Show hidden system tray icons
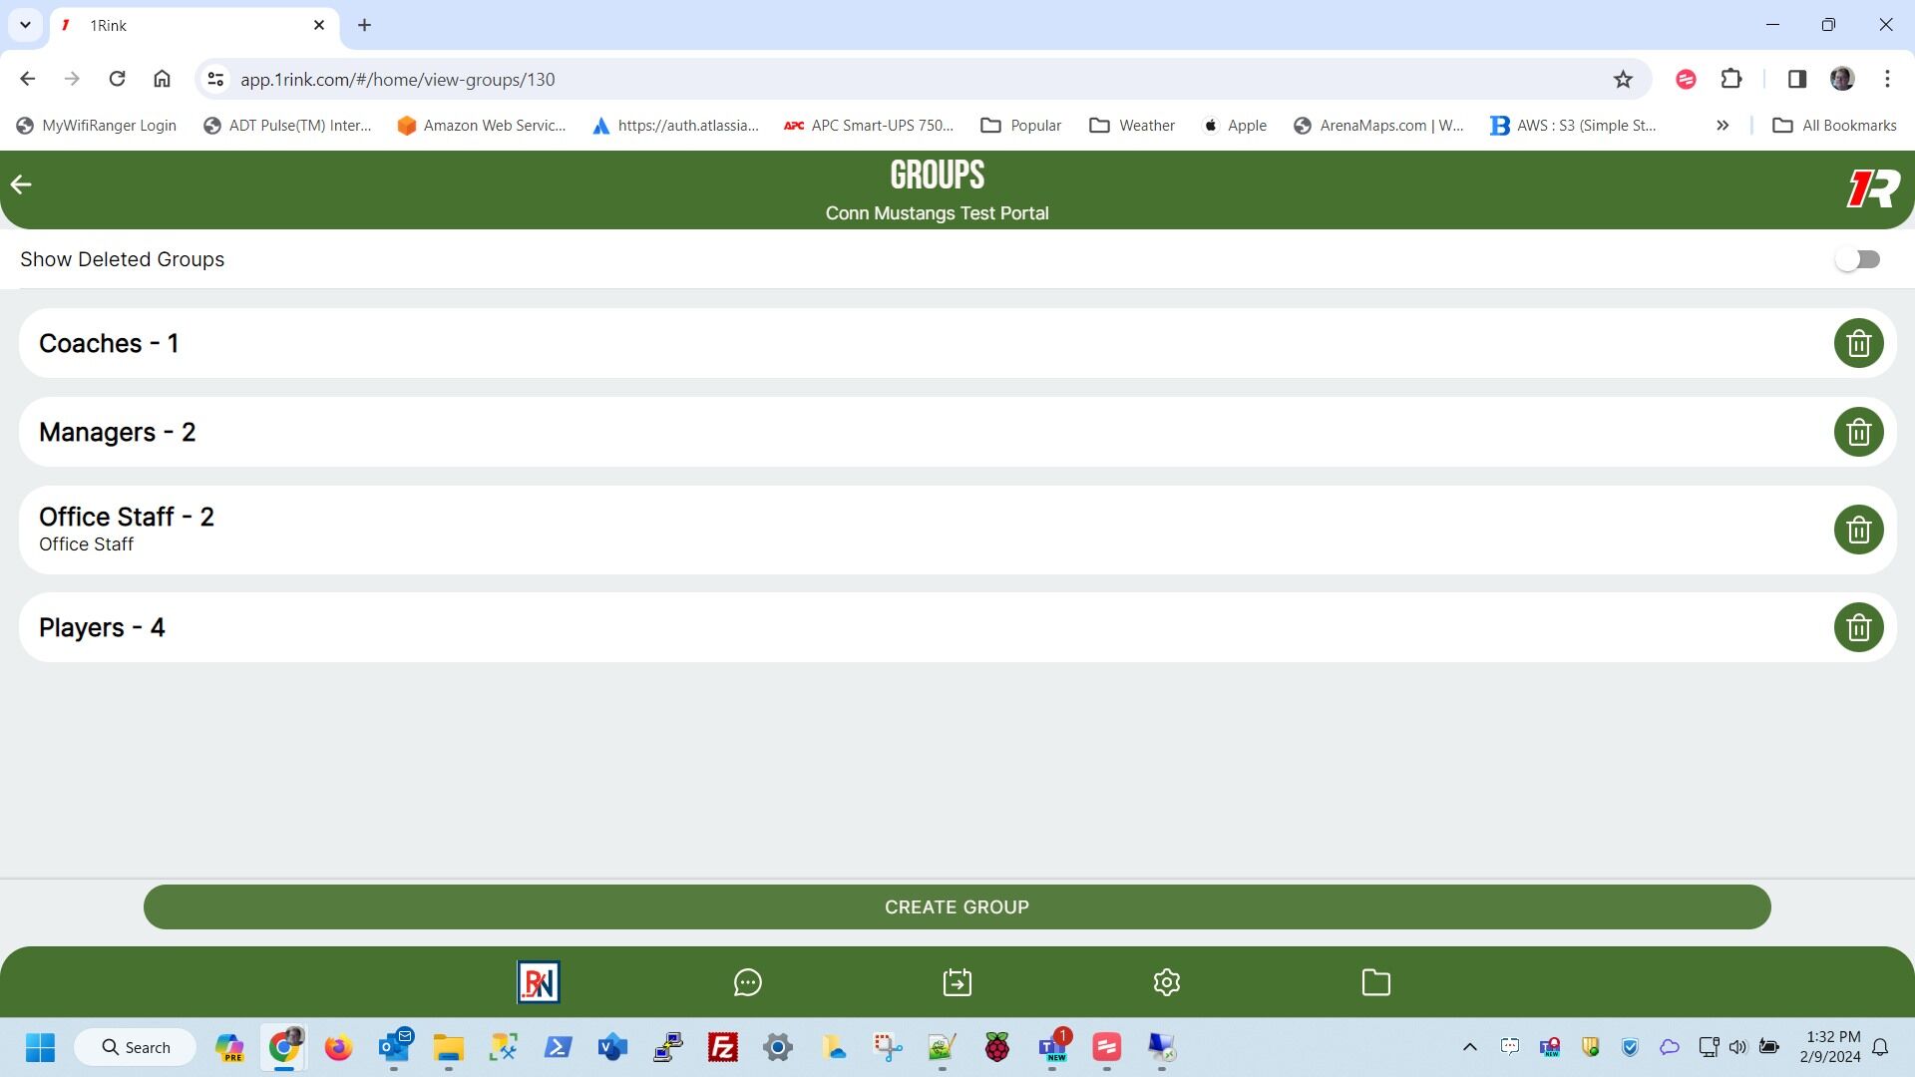Viewport: 1915px width, 1077px height. coord(1469,1047)
